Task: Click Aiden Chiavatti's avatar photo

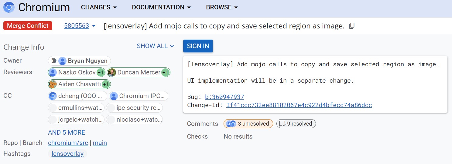Action: [x=53, y=84]
